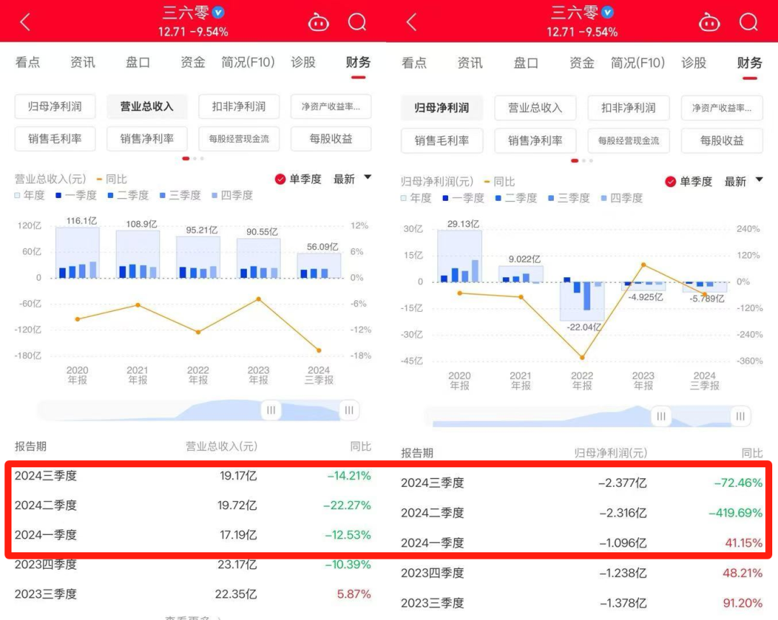Image resolution: width=778 pixels, height=620 pixels.
Task: Open the robot assistant icon in right panel
Action: [709, 22]
